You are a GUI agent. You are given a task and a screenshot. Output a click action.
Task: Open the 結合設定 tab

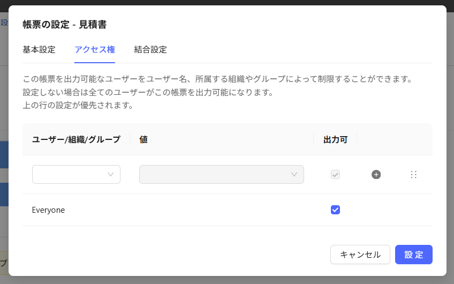150,49
